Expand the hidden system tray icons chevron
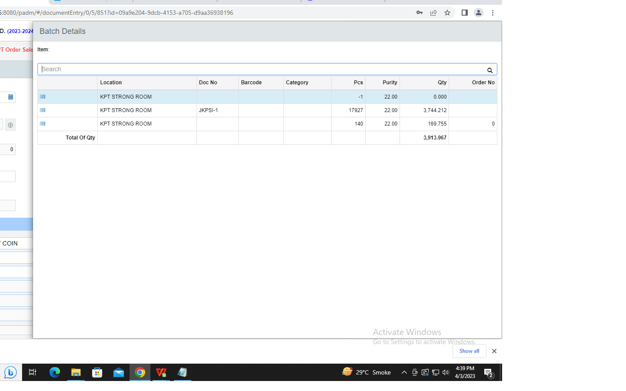Screen dimensions: 626x391 point(404,372)
